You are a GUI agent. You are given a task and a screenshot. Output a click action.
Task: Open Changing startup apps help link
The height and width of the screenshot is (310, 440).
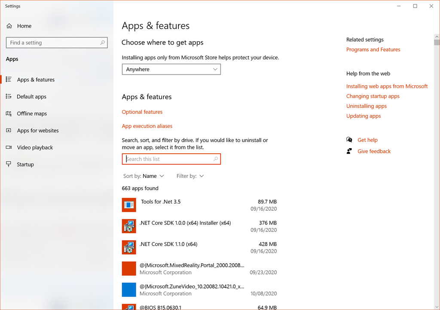tap(373, 96)
